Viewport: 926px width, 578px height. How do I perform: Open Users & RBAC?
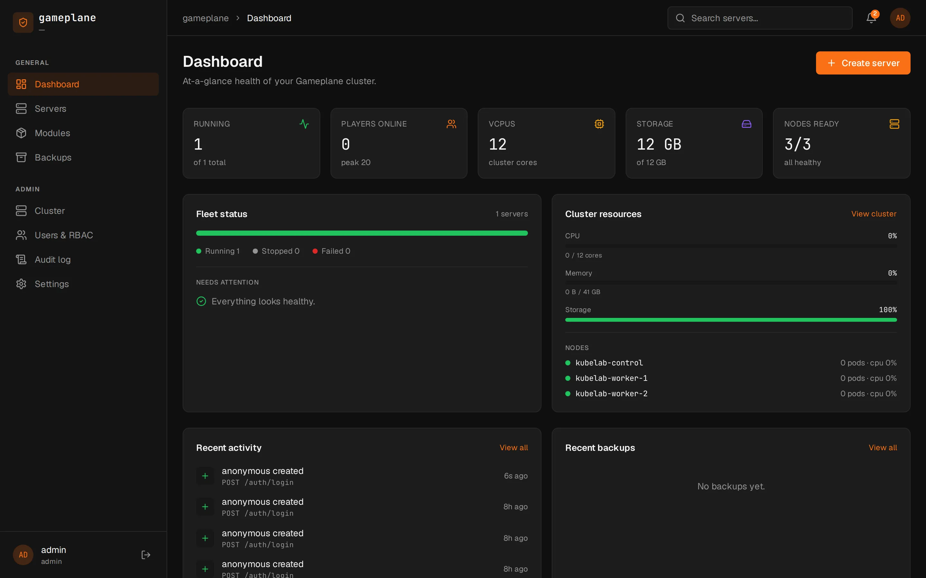pos(83,235)
